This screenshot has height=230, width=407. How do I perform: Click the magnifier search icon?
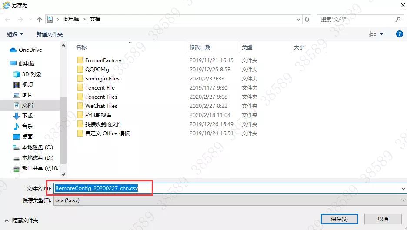(398, 19)
